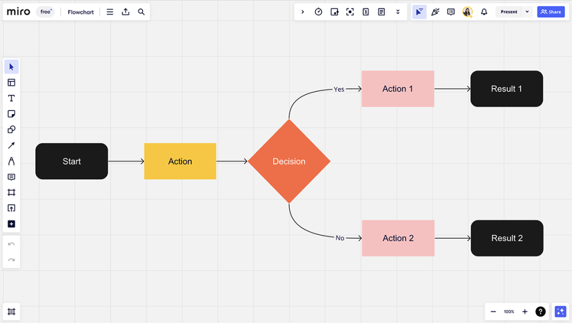Image resolution: width=572 pixels, height=323 pixels.
Task: Open the Shapes tool
Action: 12,129
